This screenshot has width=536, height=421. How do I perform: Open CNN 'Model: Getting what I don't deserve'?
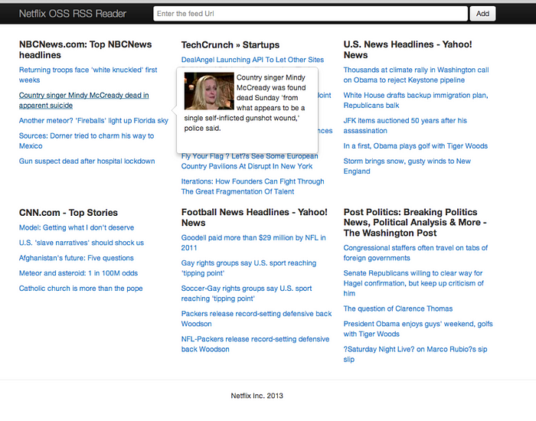(77, 227)
